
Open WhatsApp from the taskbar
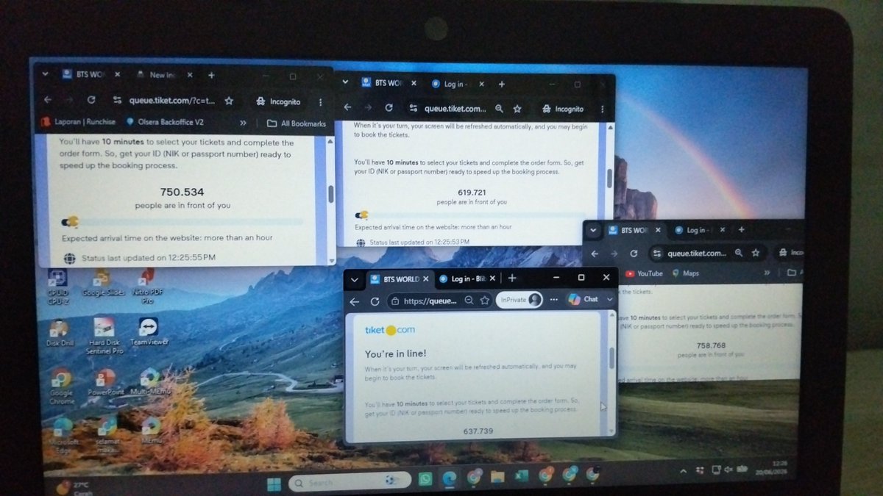tap(425, 478)
